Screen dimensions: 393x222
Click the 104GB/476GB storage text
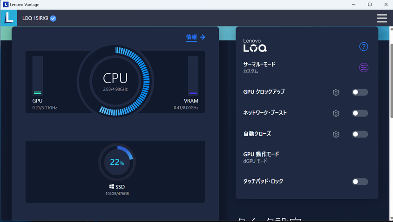click(117, 194)
